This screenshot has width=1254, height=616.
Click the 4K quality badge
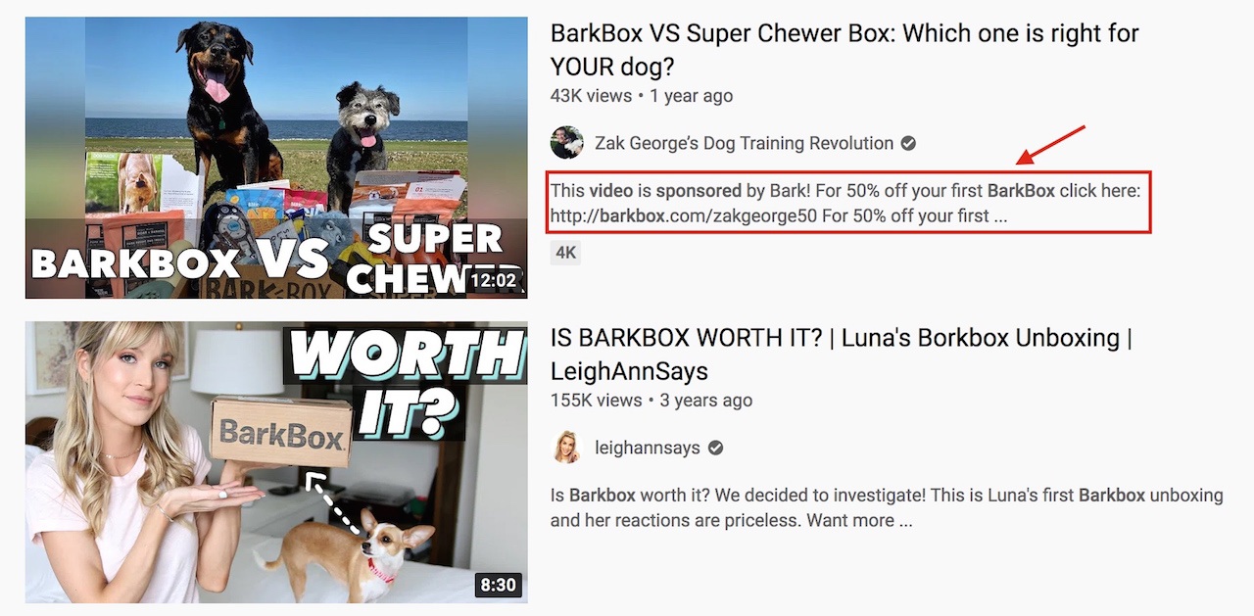566,253
